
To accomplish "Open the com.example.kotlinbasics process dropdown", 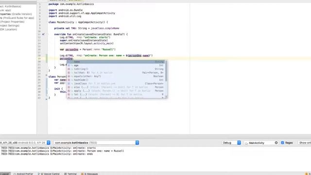I will coord(96,142).
